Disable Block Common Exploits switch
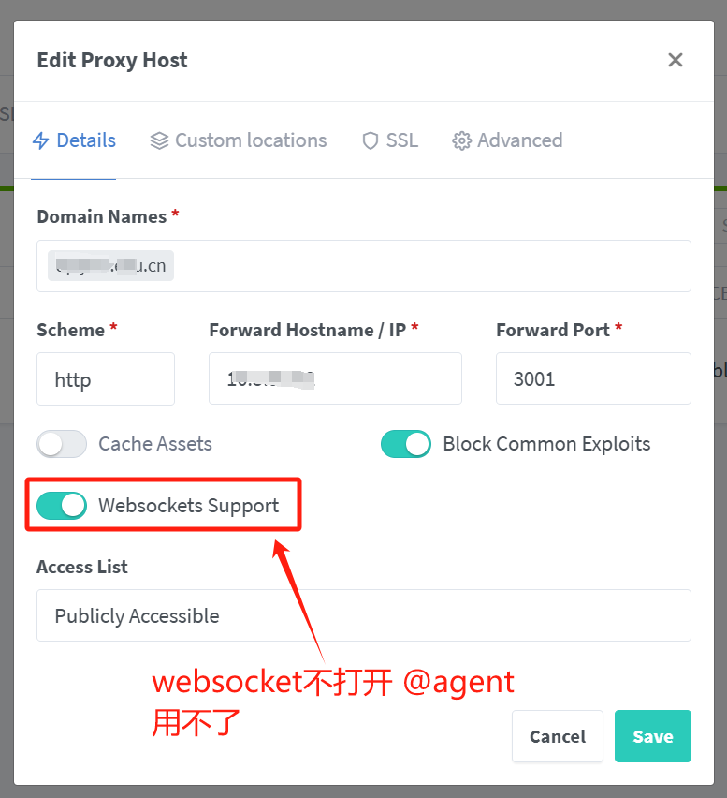This screenshot has width=727, height=798. coord(406,444)
